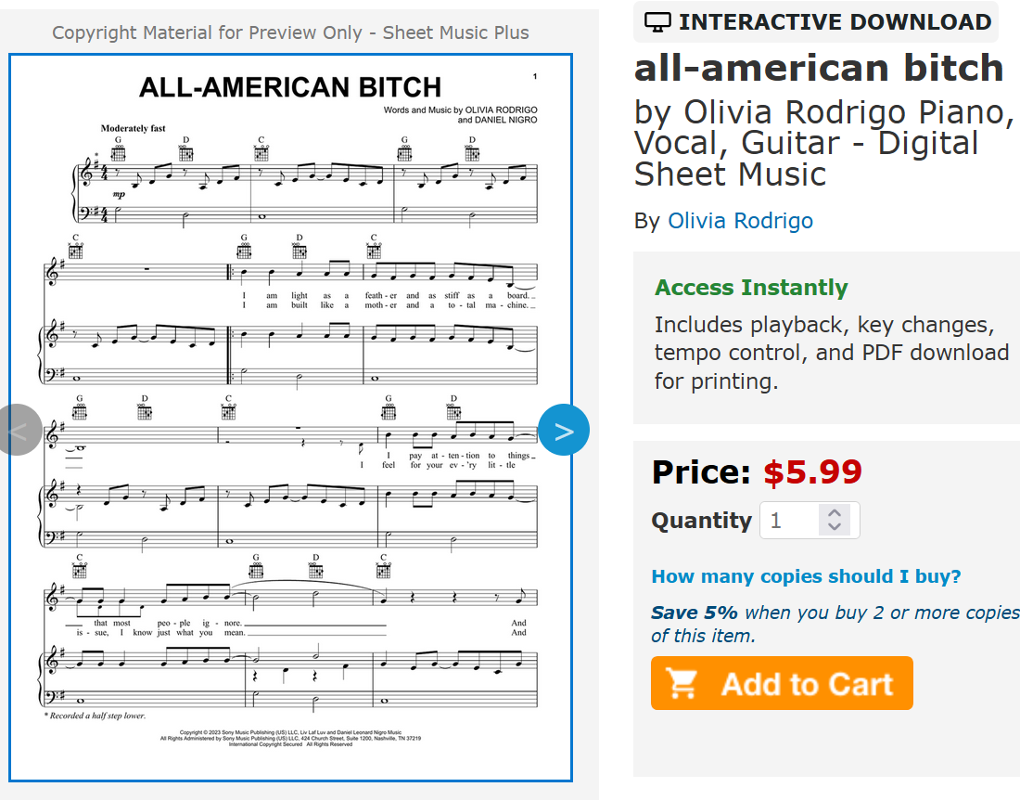Click the C chord diagram in first line
This screenshot has width=1020, height=800.
coord(261,149)
